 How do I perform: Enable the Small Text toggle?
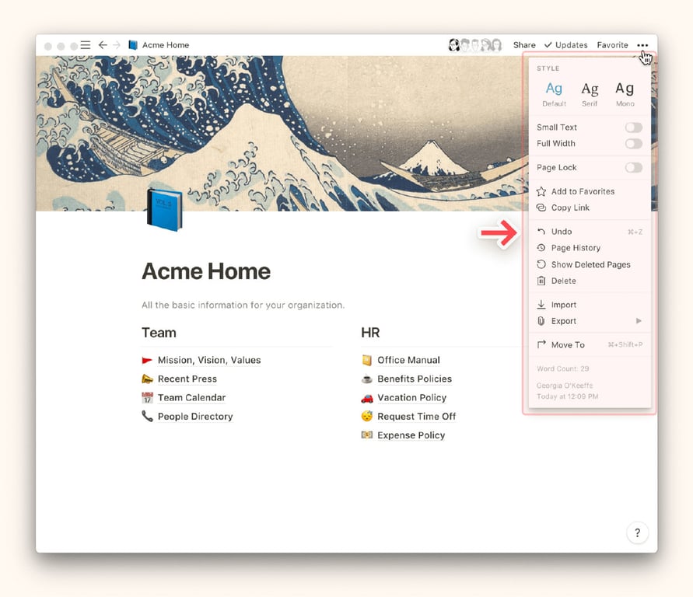tap(633, 127)
